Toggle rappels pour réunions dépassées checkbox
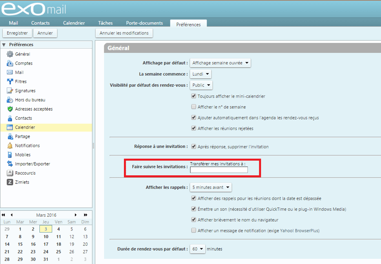This screenshot has height=264, width=381. coord(194,198)
